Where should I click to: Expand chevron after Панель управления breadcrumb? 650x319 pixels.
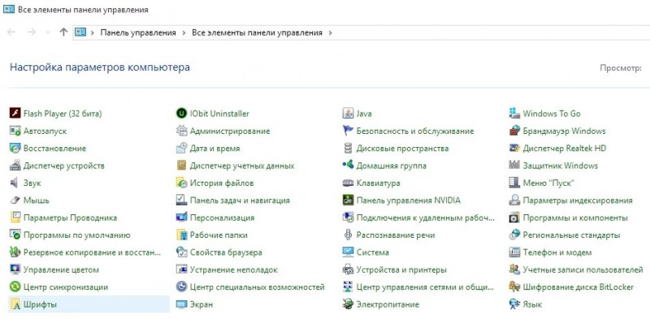(184, 32)
